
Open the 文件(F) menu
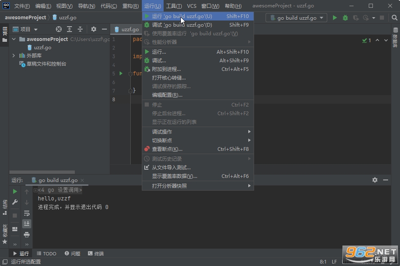(22, 6)
